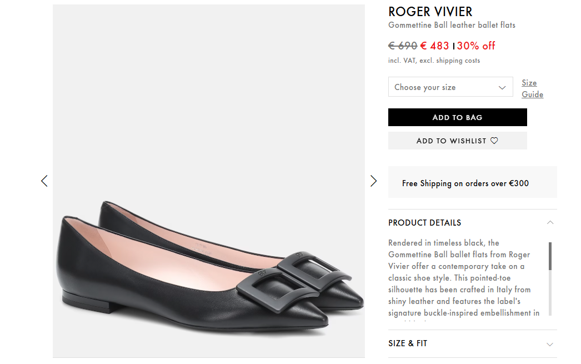Click the red € 483 sale price
Viewport: 581px width, 364px height.
[434, 46]
